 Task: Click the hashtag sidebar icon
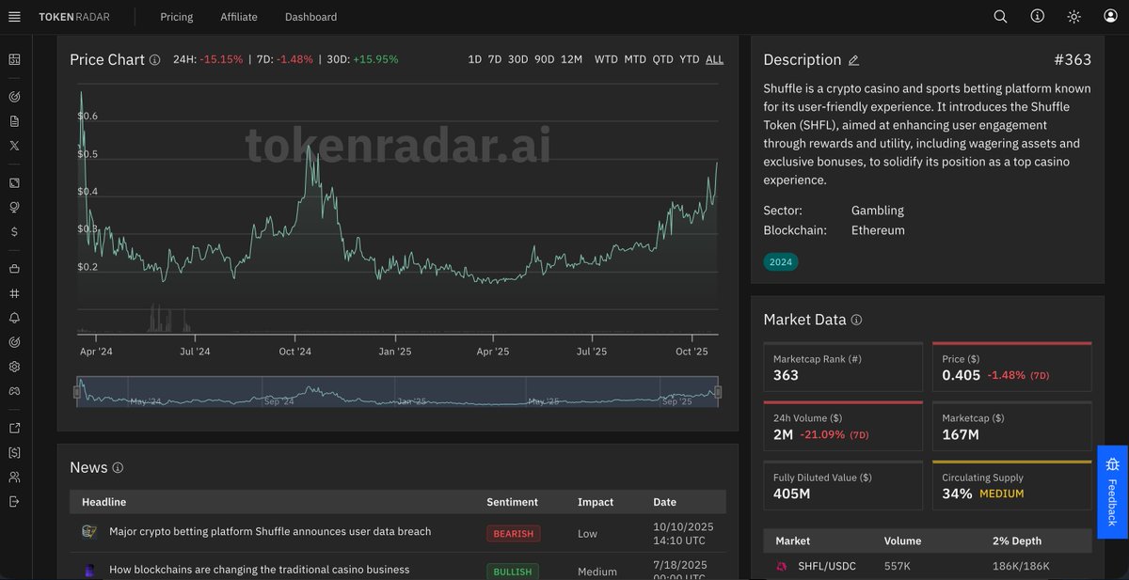[x=14, y=293]
